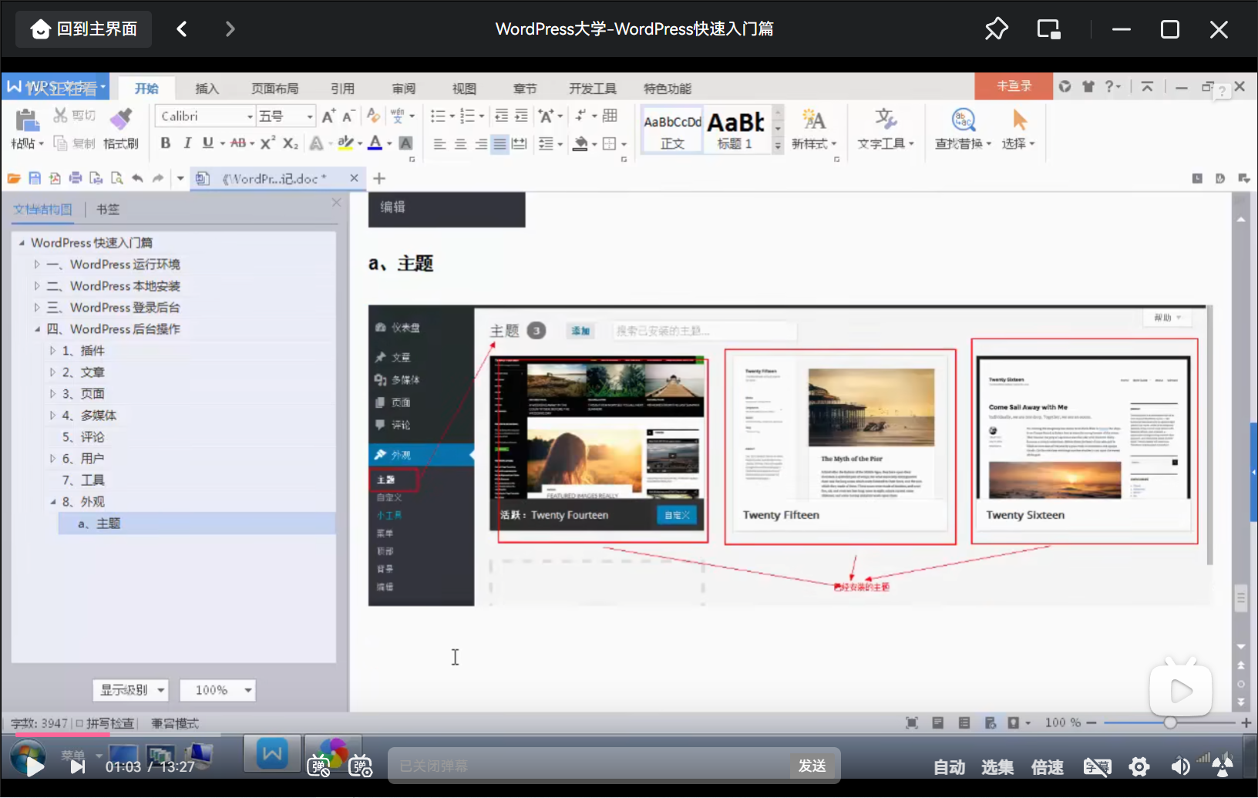Center align text in ribbon
This screenshot has height=798, width=1258.
coord(460,144)
